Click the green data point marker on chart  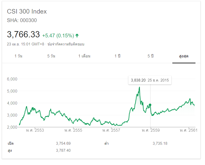(x=150, y=105)
